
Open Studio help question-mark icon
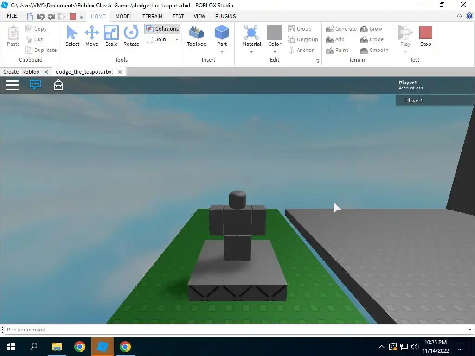[469, 16]
